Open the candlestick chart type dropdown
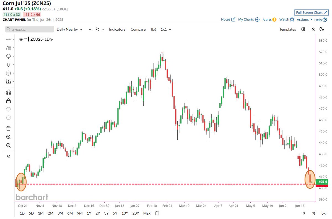 pos(100,29)
